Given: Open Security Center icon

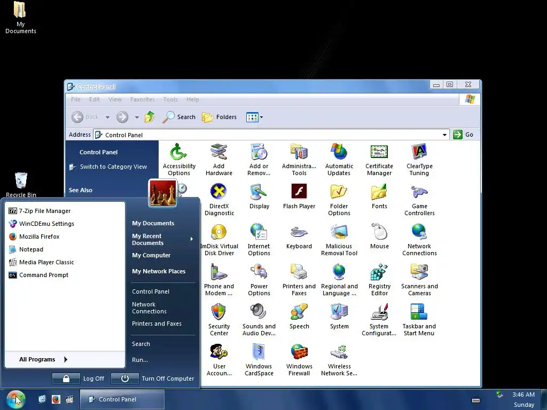Looking at the screenshot, I should (218, 320).
